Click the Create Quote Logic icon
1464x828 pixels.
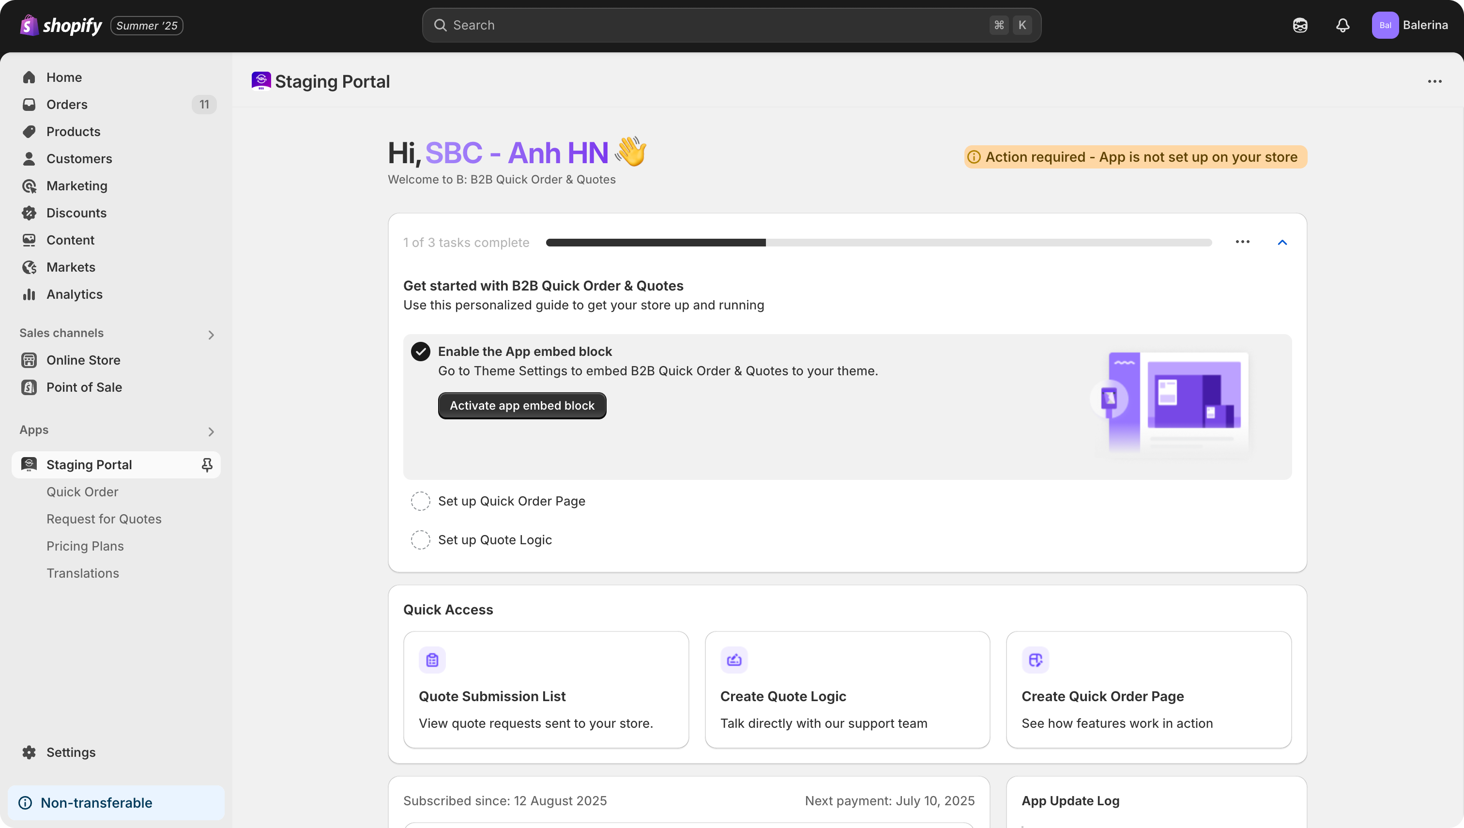click(733, 659)
